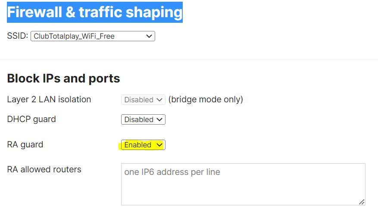
Task: Click the RA allowed routers label
Action: click(44, 169)
